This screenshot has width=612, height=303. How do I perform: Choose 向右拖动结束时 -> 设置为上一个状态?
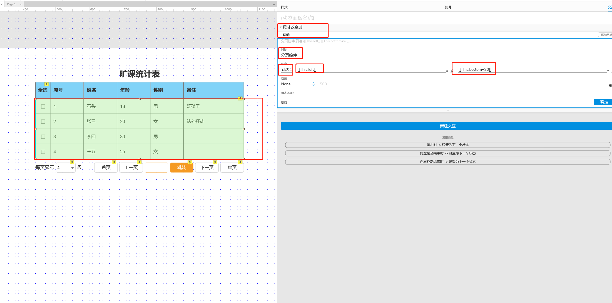pos(448,162)
